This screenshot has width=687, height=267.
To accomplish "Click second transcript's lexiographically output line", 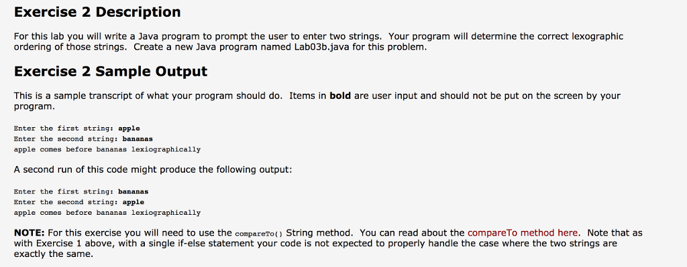I will (107, 213).
